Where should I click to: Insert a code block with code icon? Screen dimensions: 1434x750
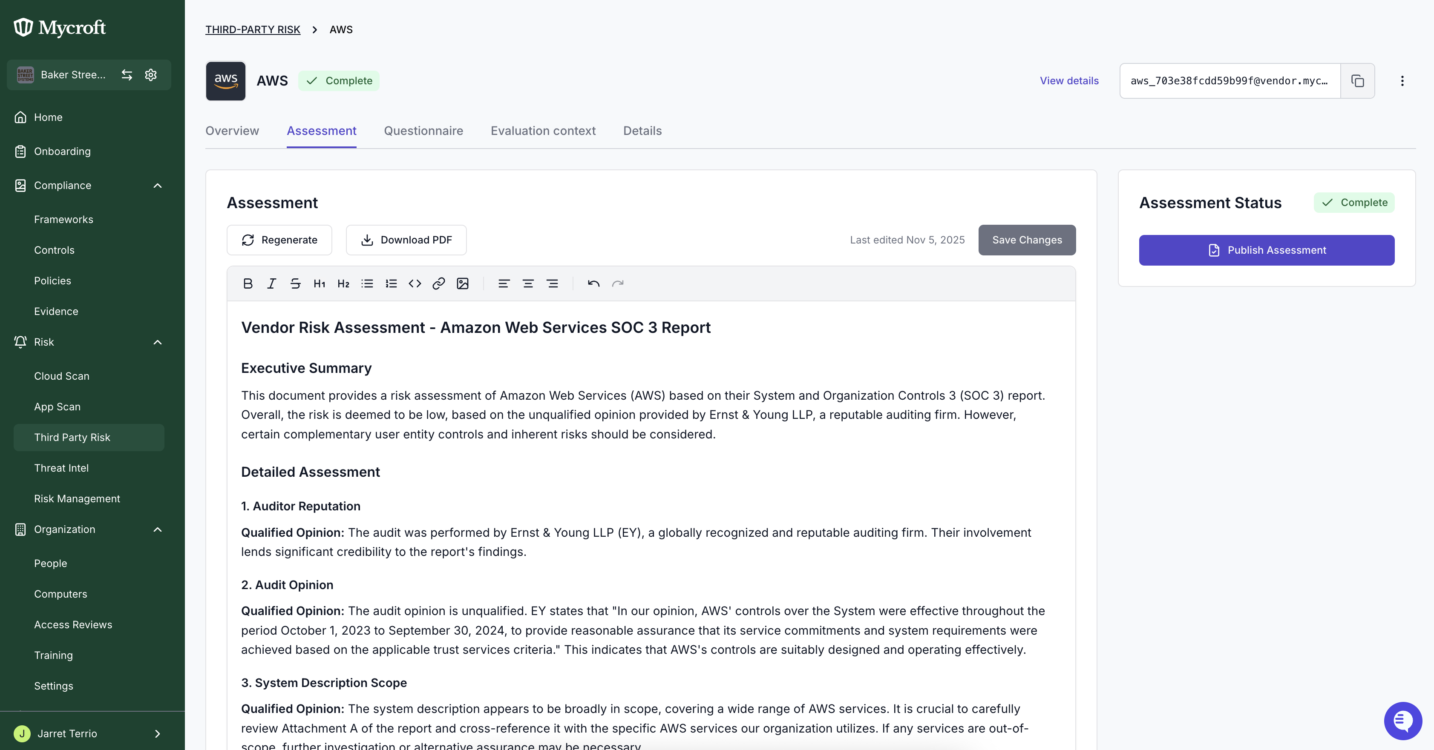click(415, 284)
